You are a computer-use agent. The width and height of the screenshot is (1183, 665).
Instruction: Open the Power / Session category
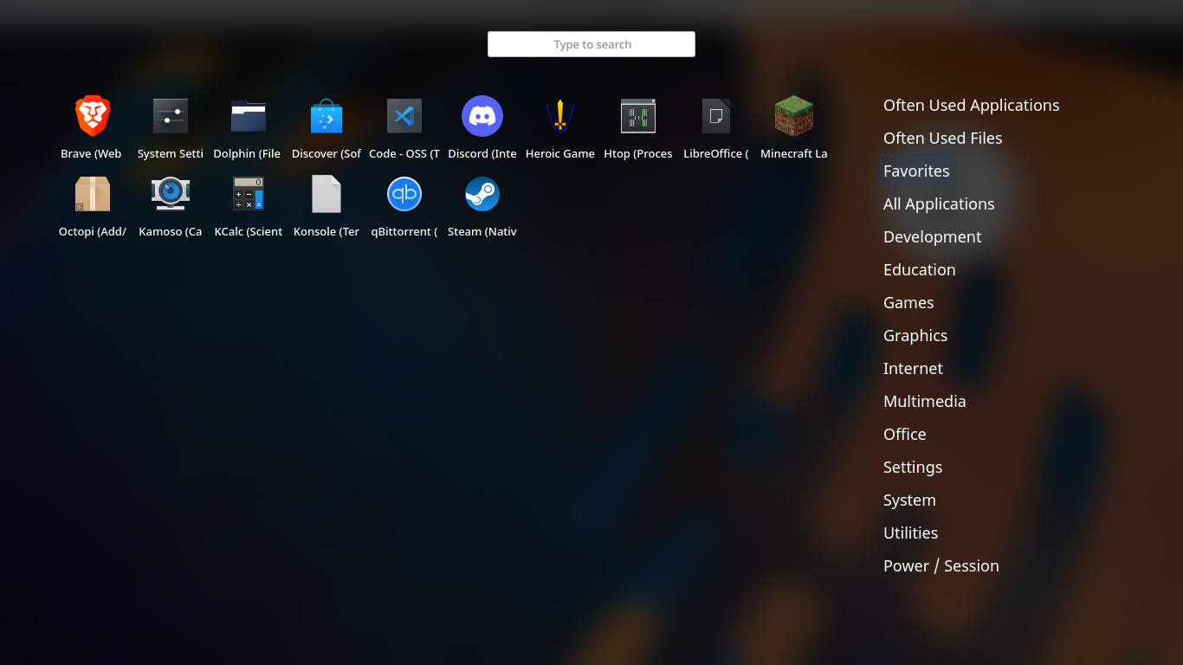pos(941,566)
